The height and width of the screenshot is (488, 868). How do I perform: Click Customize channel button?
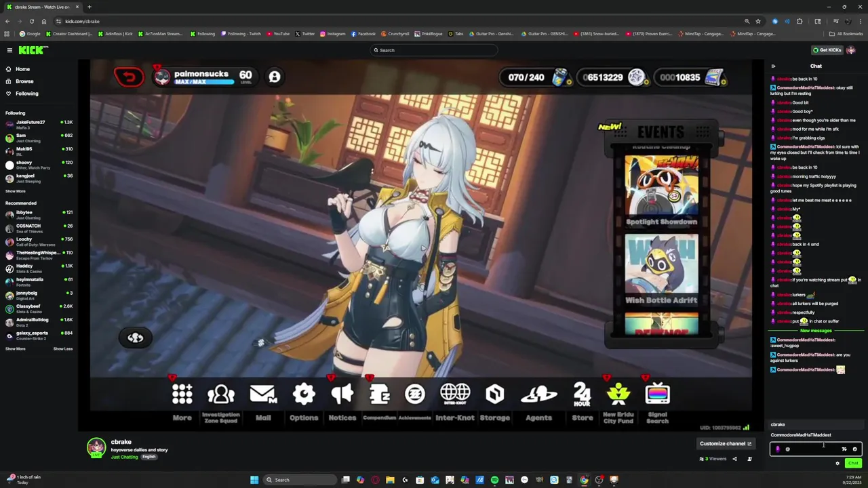tap(726, 443)
